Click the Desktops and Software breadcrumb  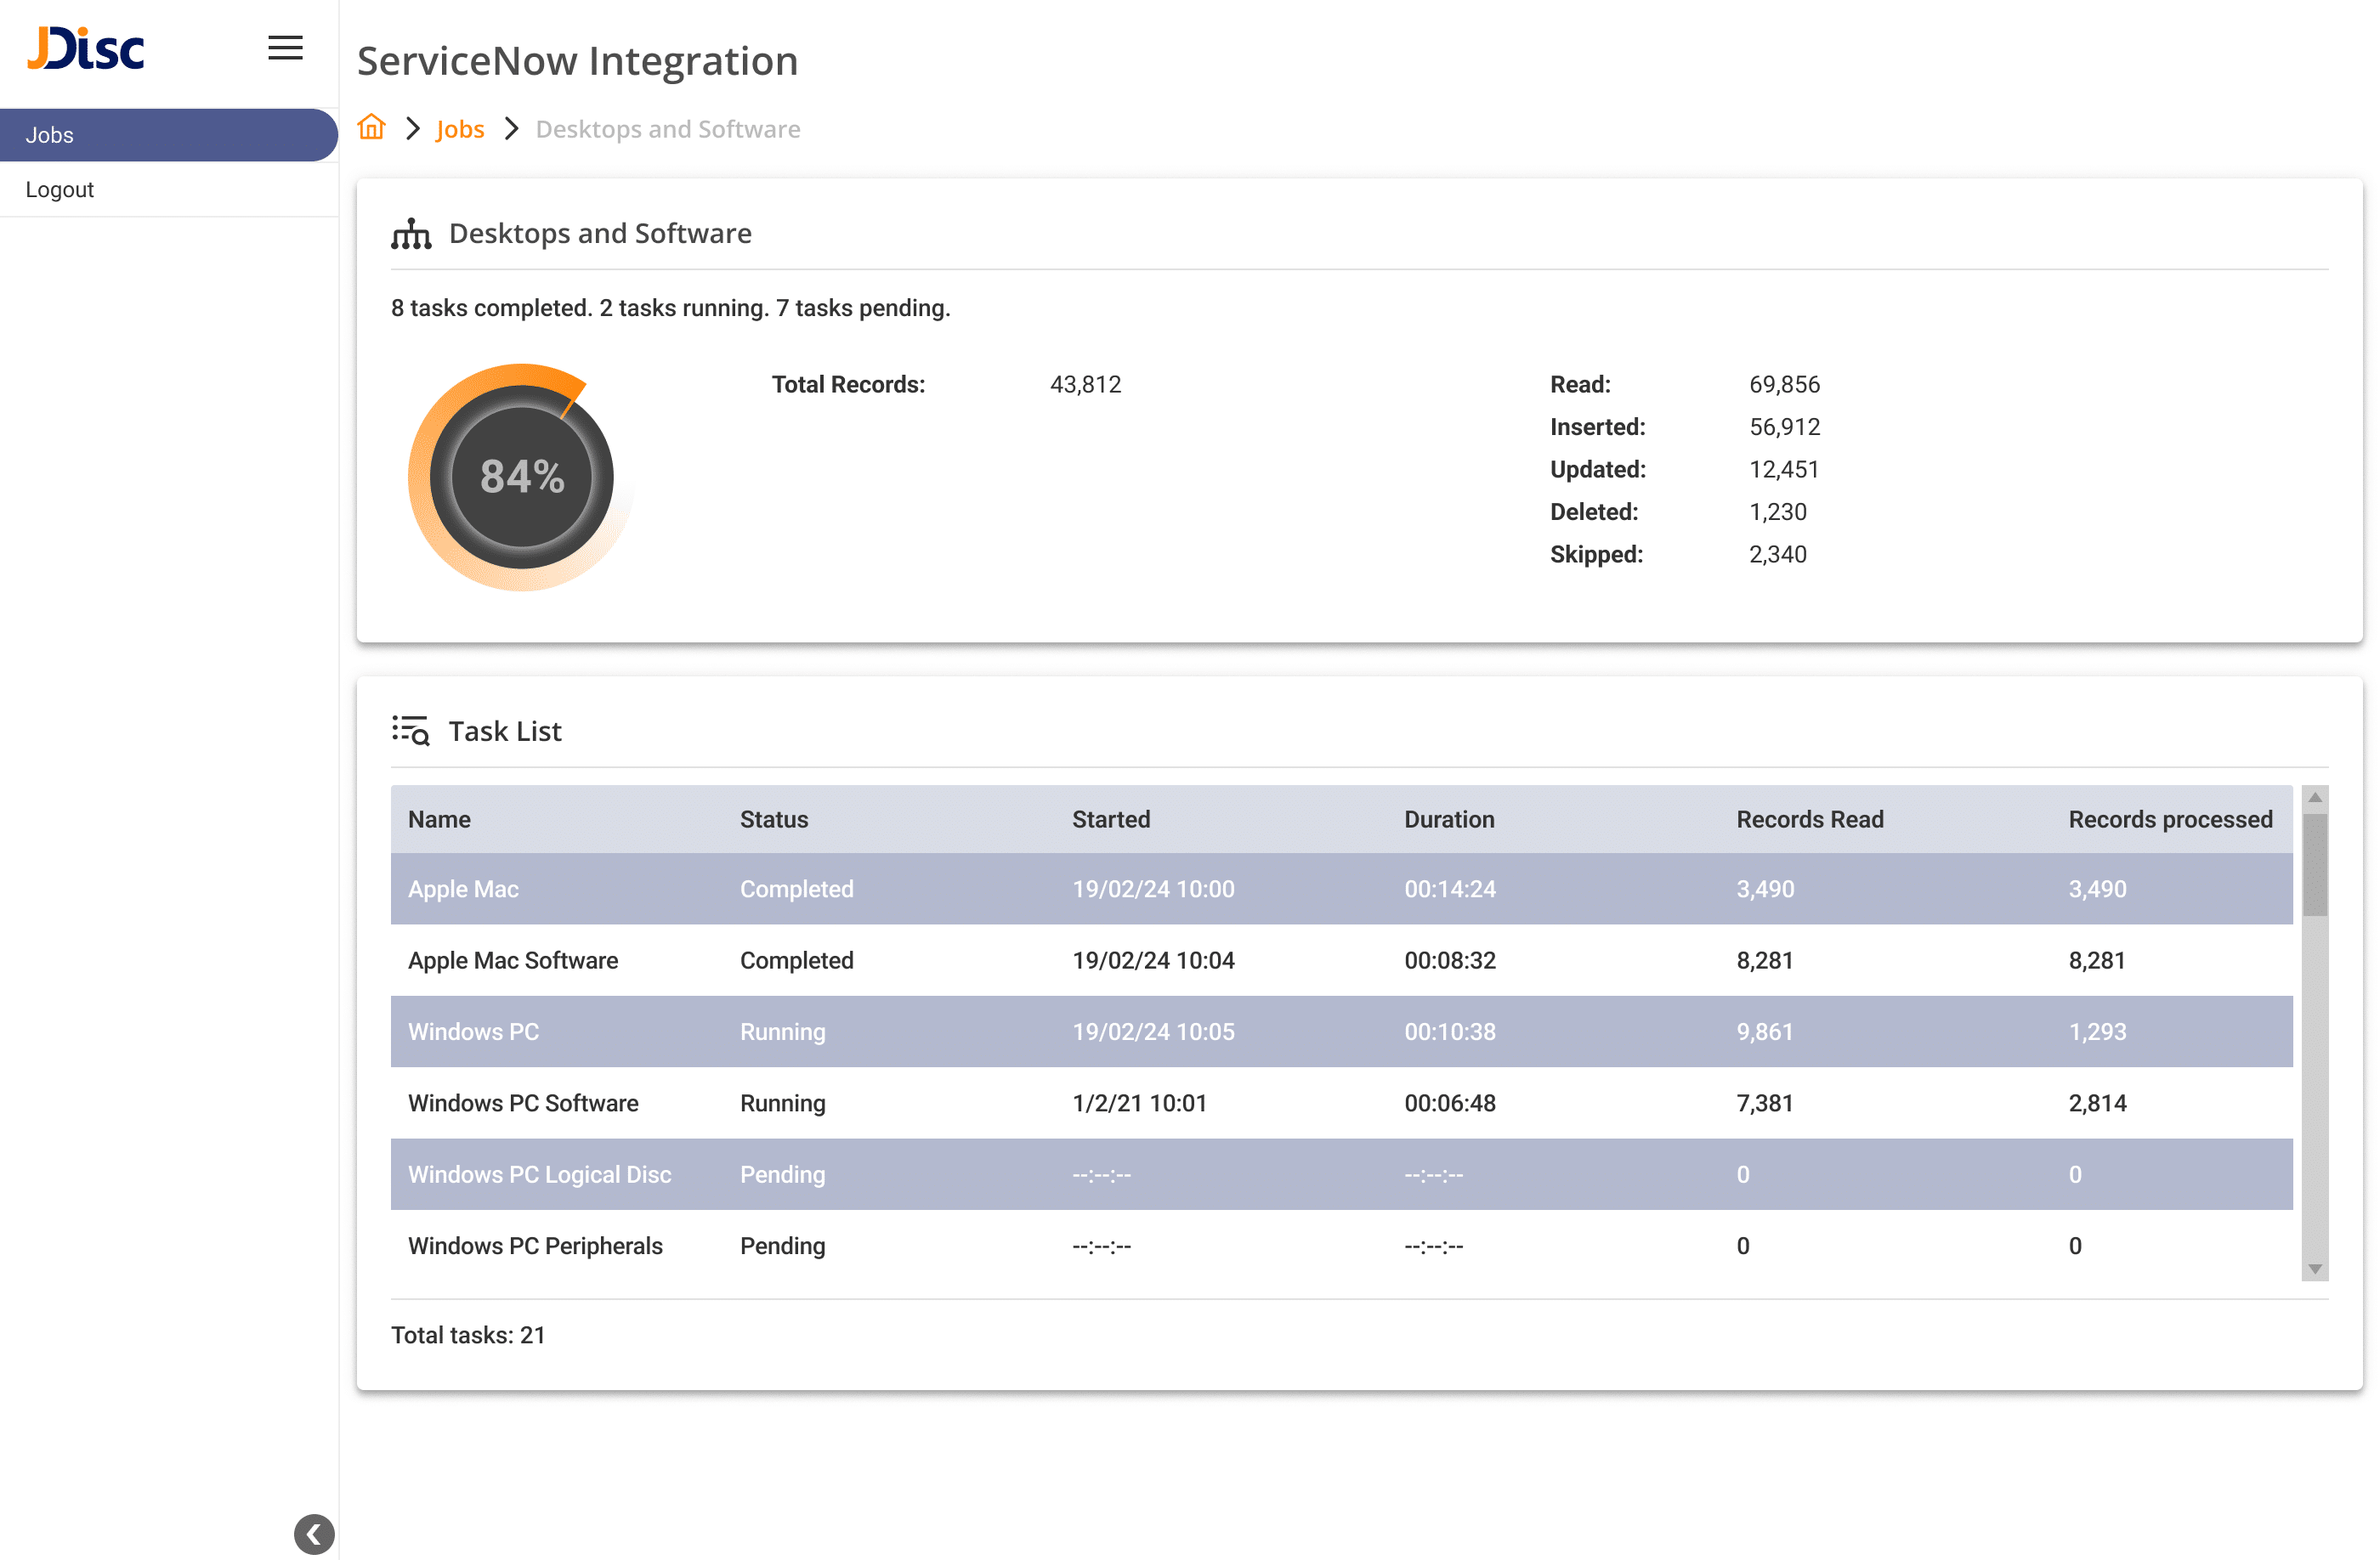point(668,128)
